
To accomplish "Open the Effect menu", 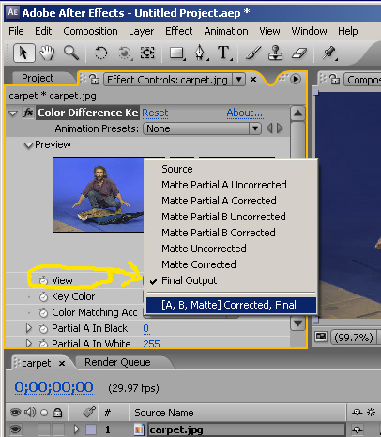I will (x=179, y=31).
